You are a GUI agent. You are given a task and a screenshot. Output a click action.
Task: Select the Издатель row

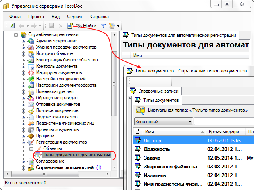pos(193,175)
